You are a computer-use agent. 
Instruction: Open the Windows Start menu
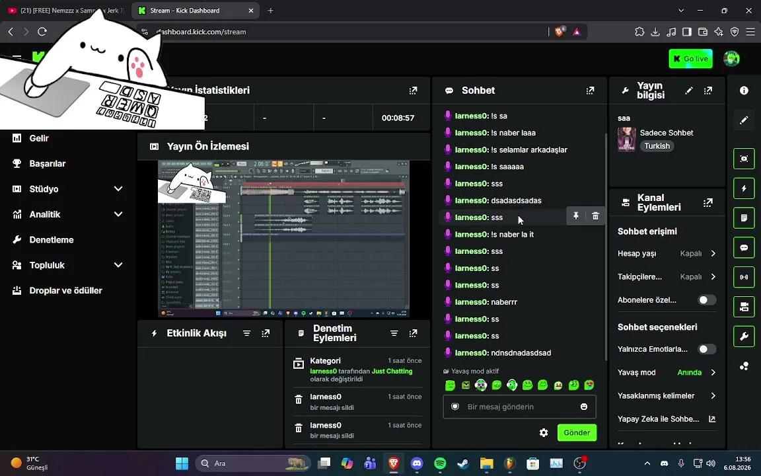182,463
